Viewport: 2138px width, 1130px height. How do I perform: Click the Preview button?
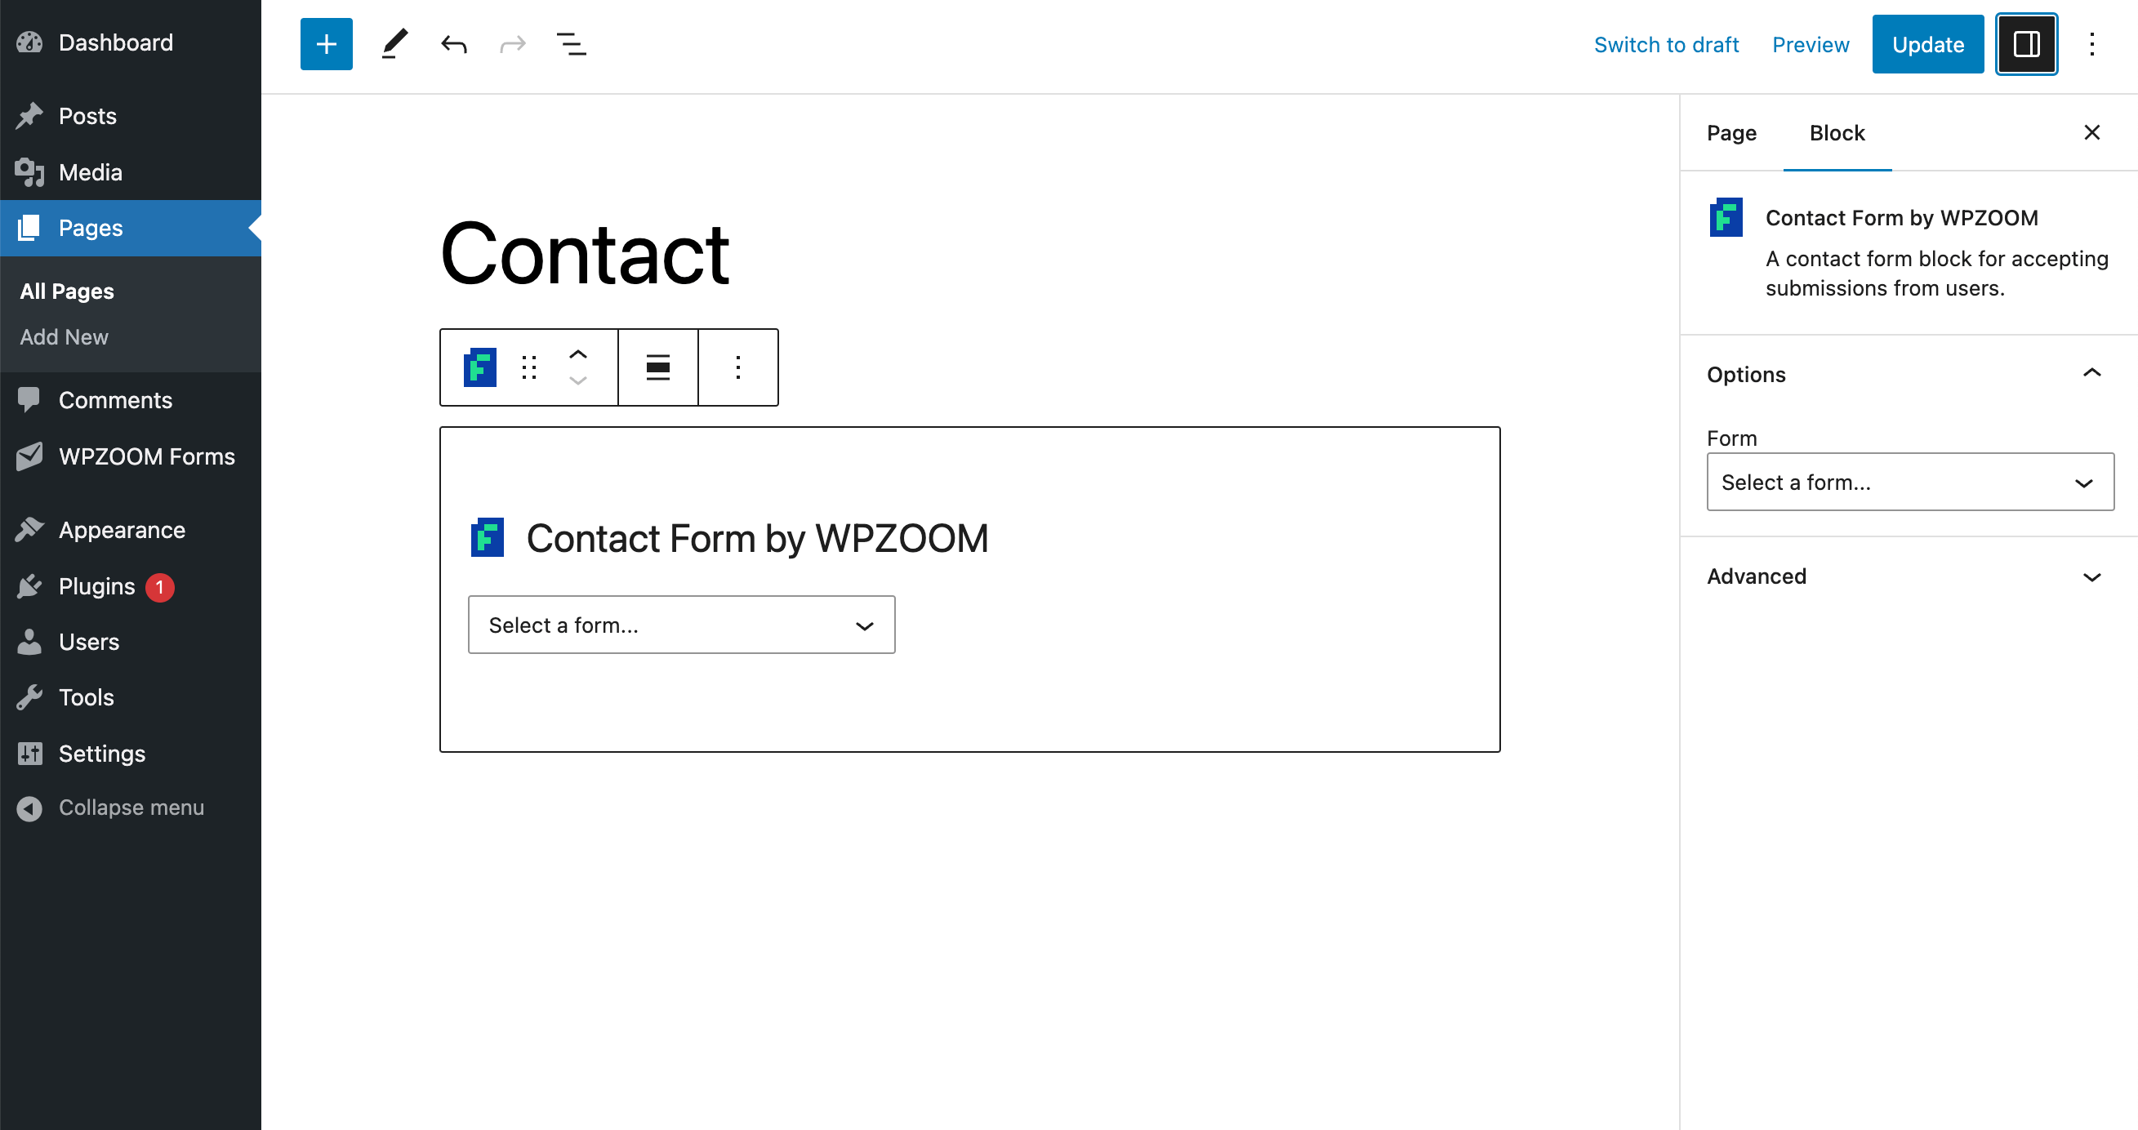1811,44
